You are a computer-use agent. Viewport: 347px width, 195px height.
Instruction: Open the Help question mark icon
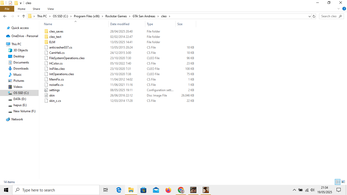coord(344,9)
